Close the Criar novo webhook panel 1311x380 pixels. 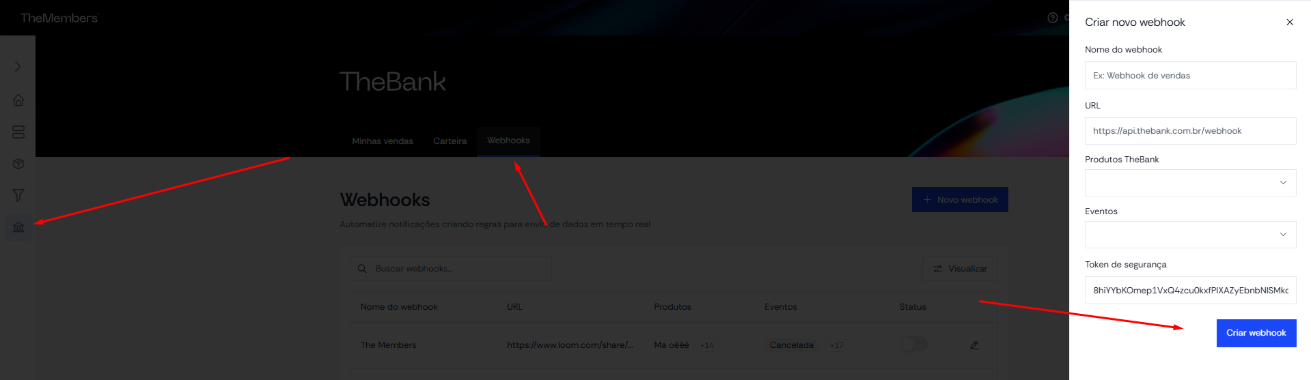coord(1290,22)
